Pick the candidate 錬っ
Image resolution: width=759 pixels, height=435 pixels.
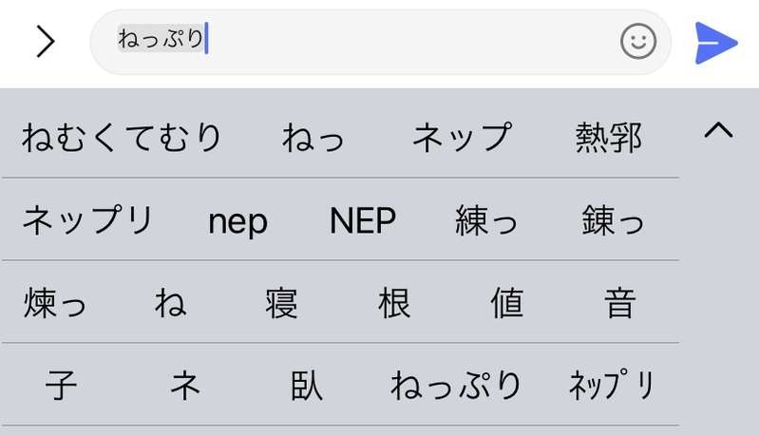point(613,220)
